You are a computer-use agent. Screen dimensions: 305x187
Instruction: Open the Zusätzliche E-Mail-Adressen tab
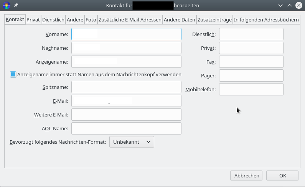click(x=130, y=20)
